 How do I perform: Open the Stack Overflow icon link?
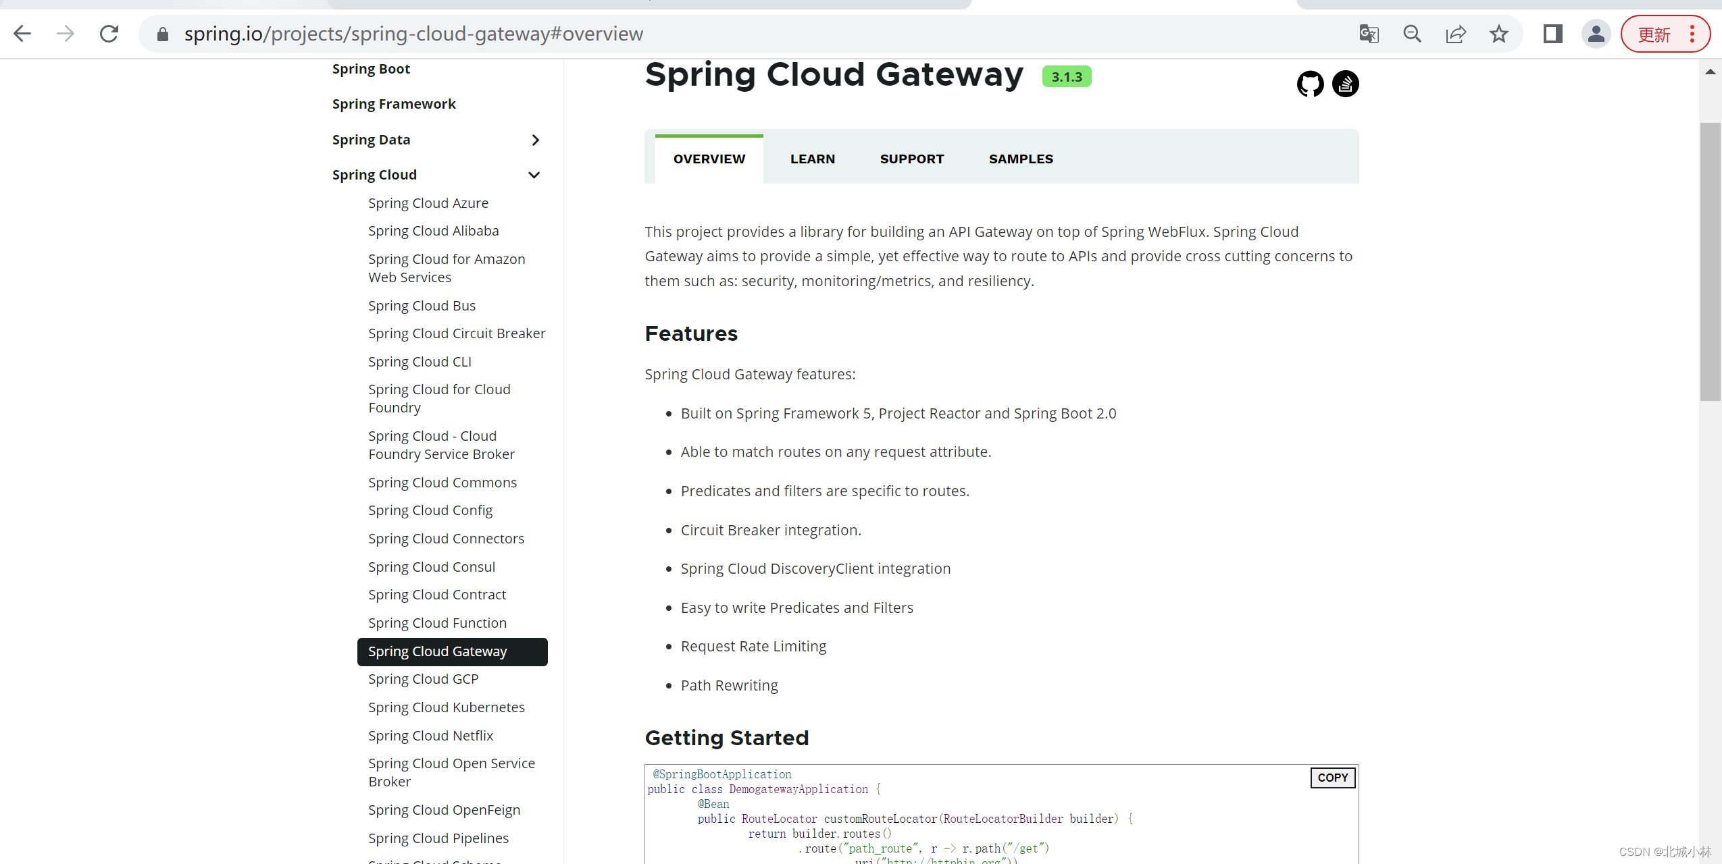click(x=1345, y=84)
